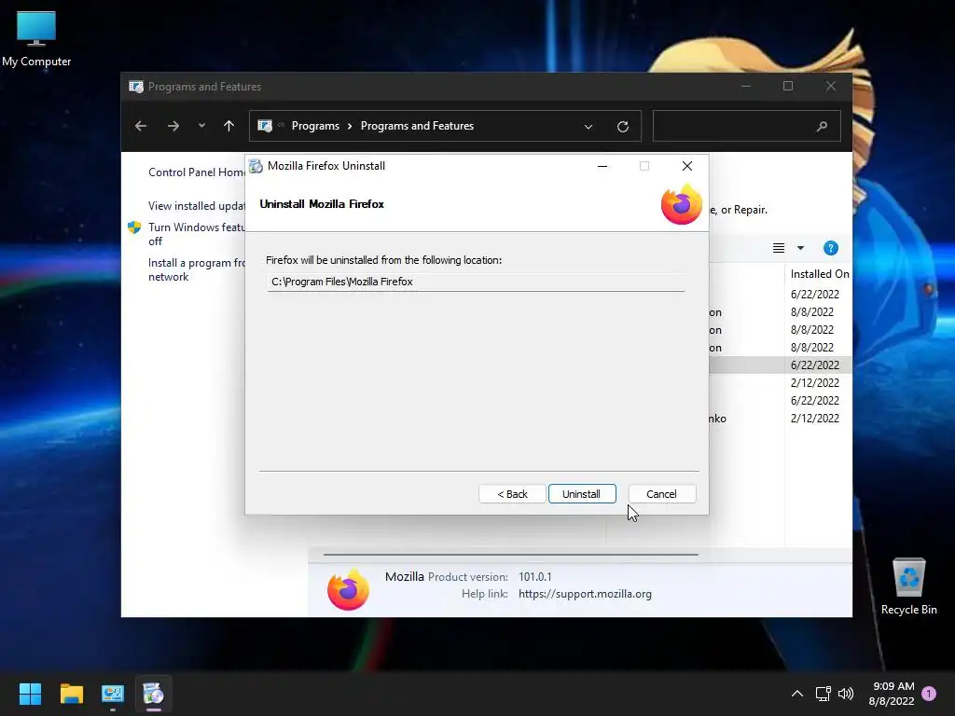
Task: Click the search magnifier icon
Action: click(823, 126)
